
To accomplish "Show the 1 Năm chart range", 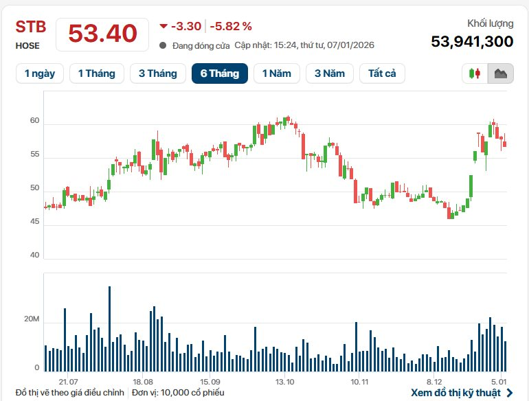I will pos(275,73).
